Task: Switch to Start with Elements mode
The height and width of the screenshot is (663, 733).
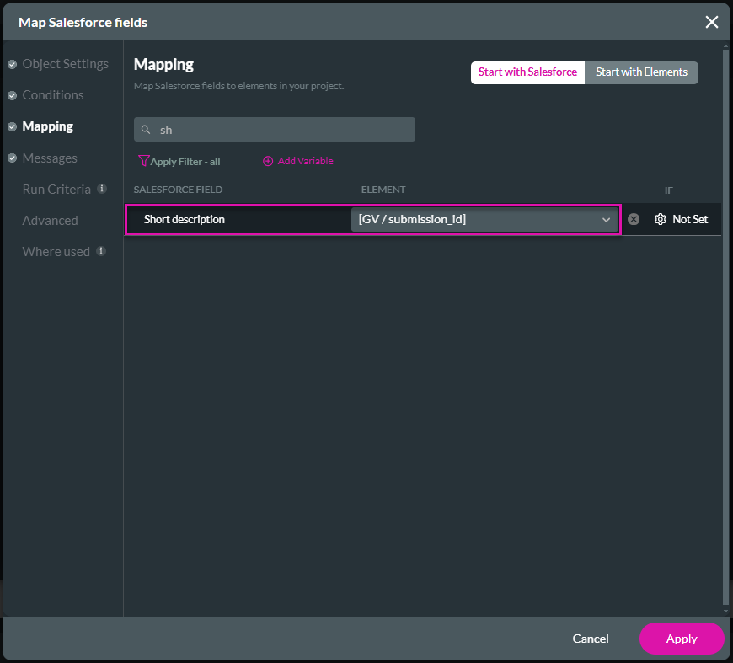Action: (641, 72)
